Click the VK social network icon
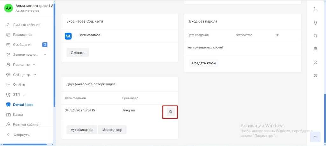 [x=68, y=35]
